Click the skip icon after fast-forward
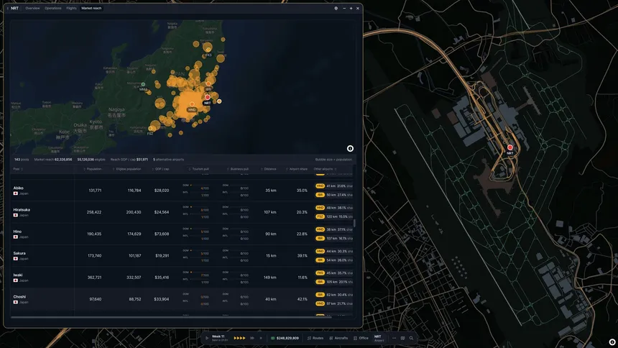This screenshot has height=348, width=618. click(261, 338)
